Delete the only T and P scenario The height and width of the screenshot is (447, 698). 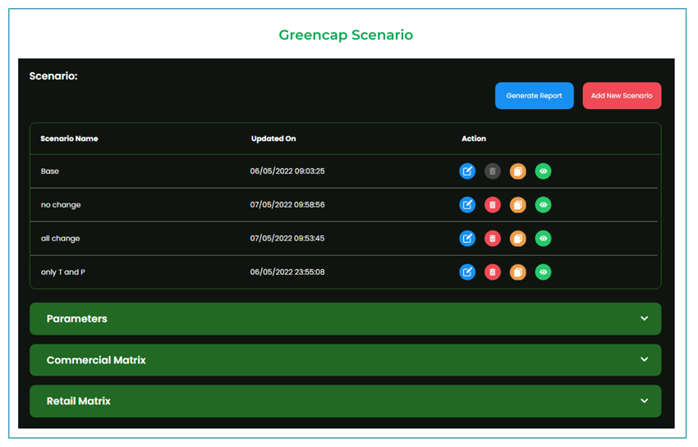(493, 271)
